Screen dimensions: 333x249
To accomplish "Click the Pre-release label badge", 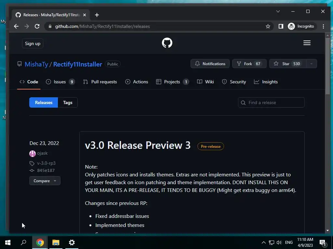I will (x=211, y=146).
